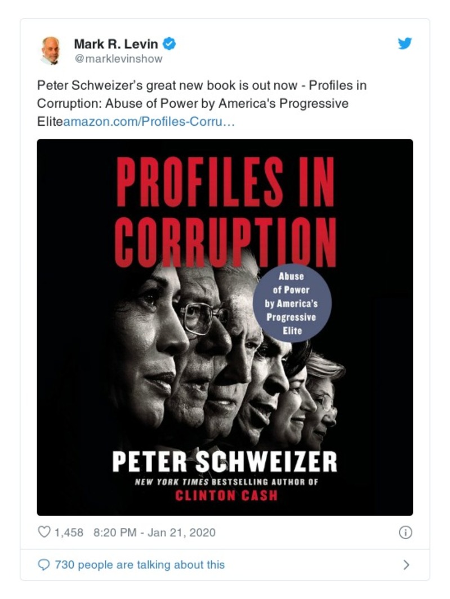Click the Twitter bird logo
Screen dimensions: 450x599
click(x=404, y=43)
